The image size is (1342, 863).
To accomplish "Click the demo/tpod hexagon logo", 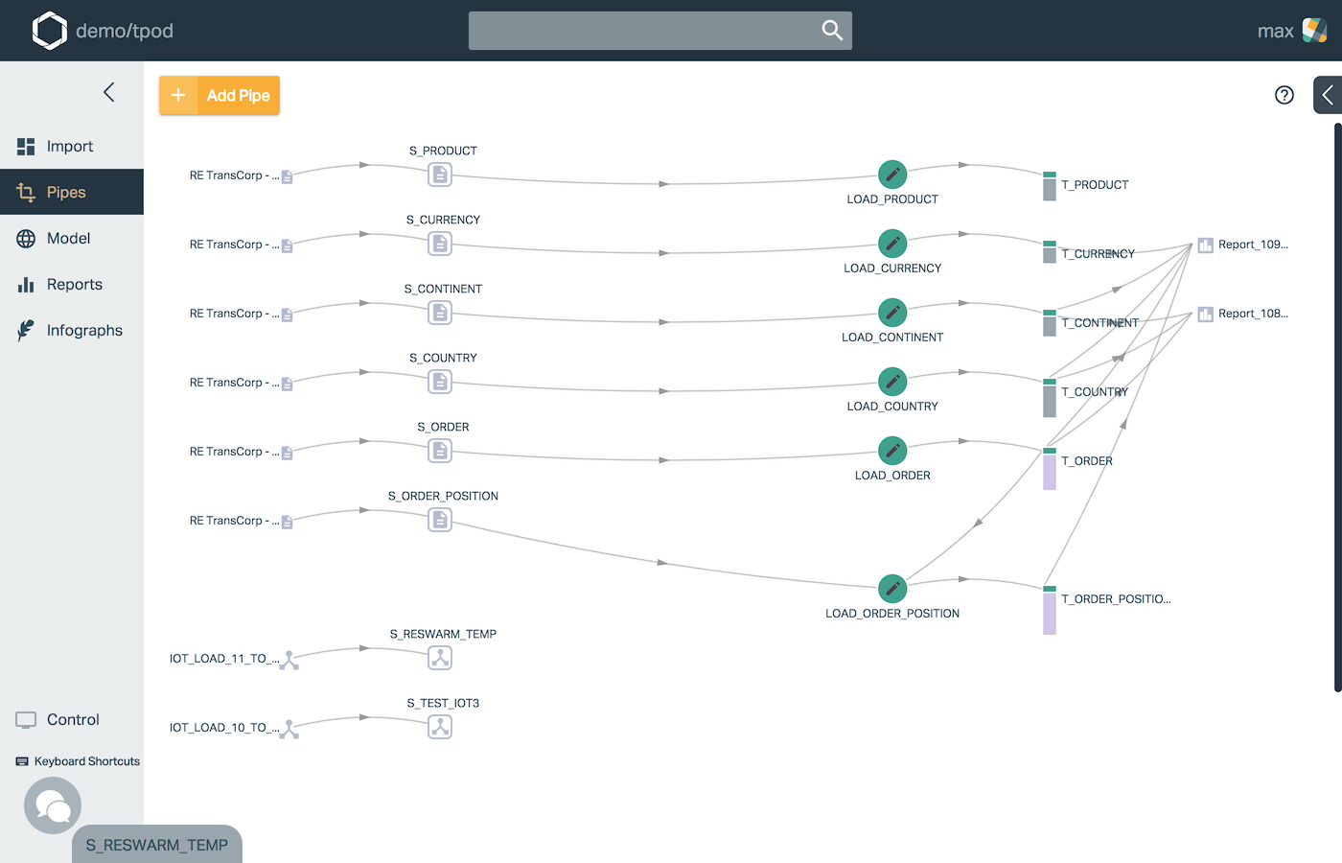I will click(x=50, y=30).
